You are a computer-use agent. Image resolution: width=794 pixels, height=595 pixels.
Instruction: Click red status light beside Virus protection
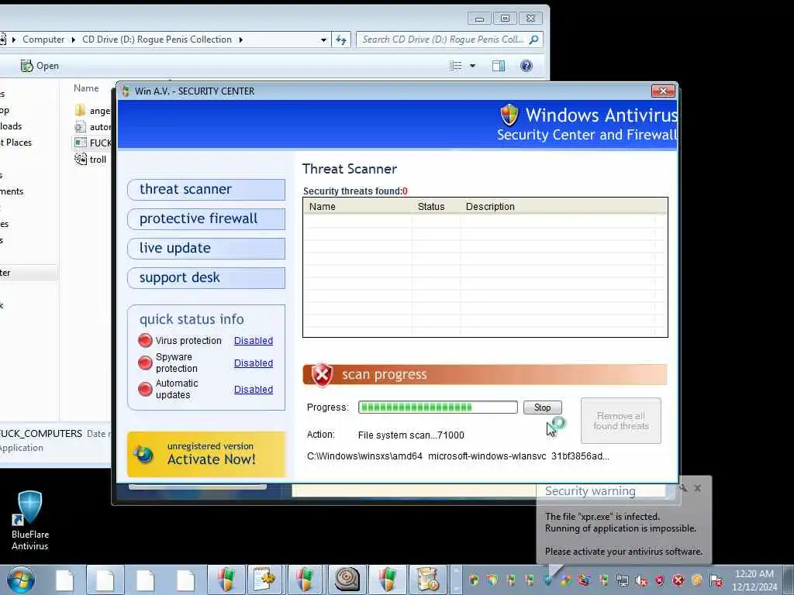[145, 341]
